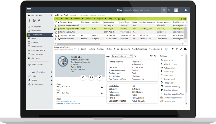This screenshot has height=124, width=216.
Task: Open notifications bell
Action: (186, 10)
